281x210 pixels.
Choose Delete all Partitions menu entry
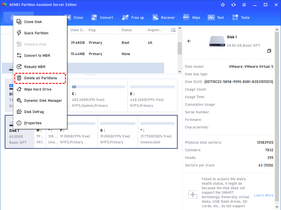40,78
